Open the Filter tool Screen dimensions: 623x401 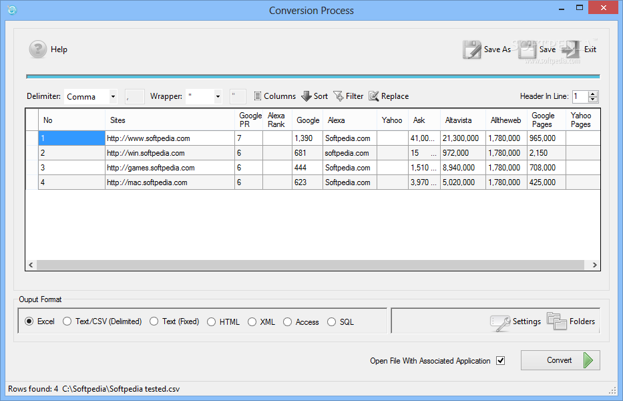pos(348,96)
